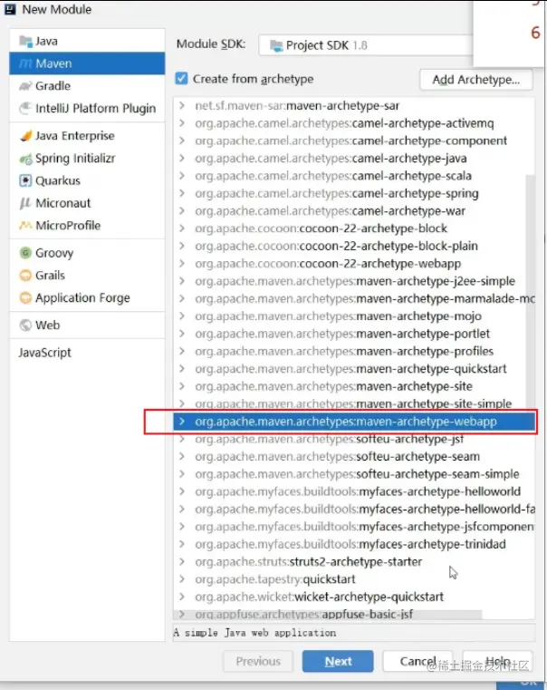
Task: Click the Groovy G icon
Action: coord(25,253)
